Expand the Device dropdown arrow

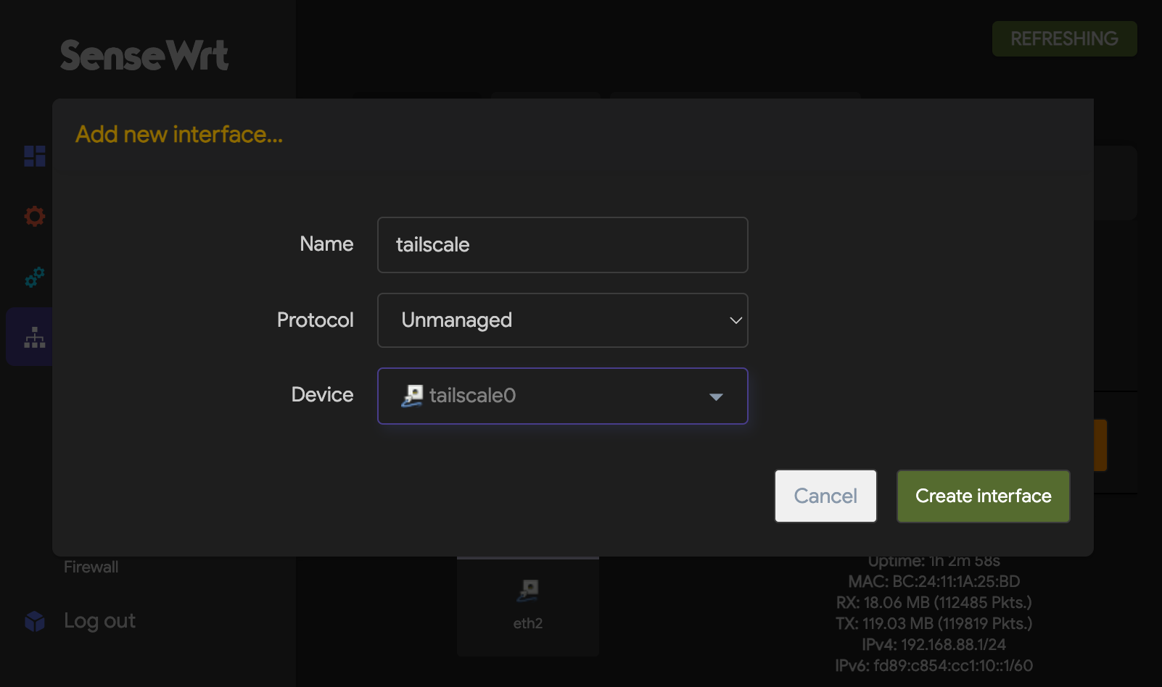[x=717, y=396]
